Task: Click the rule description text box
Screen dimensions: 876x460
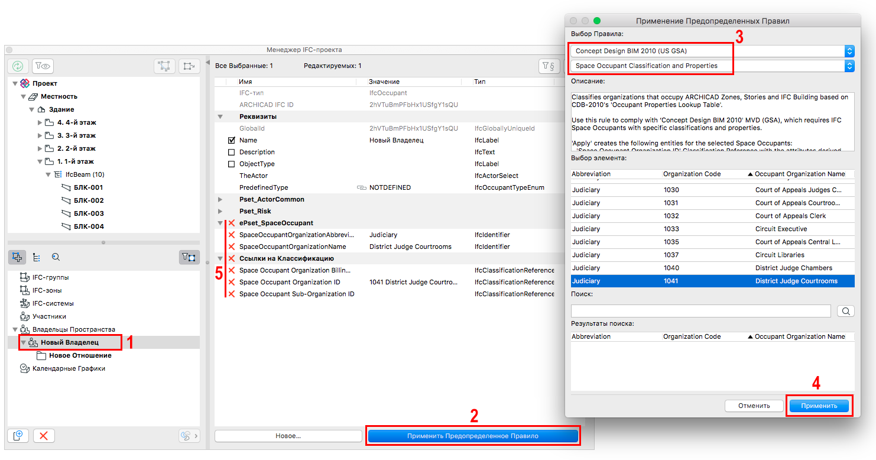Action: [713, 121]
